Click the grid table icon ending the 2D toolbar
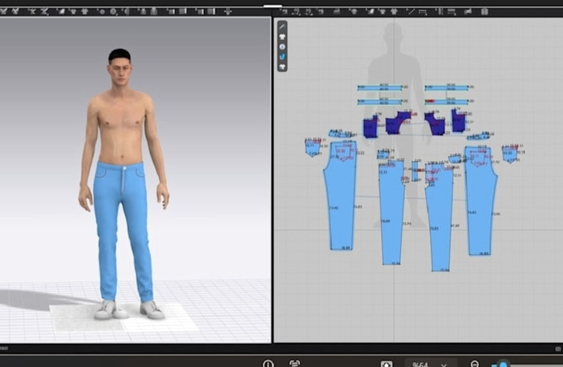Image resolution: width=563 pixels, height=367 pixels. (484, 11)
